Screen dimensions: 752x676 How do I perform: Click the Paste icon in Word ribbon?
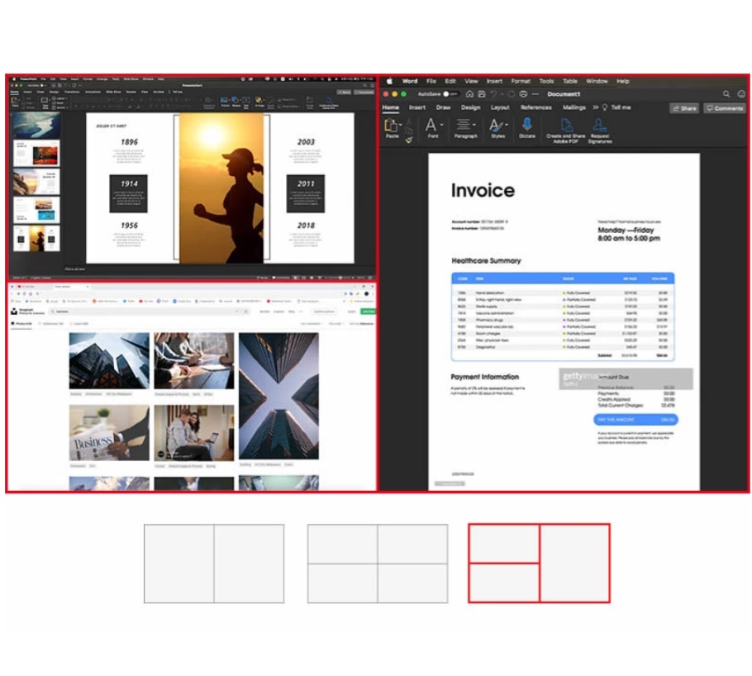coord(392,126)
